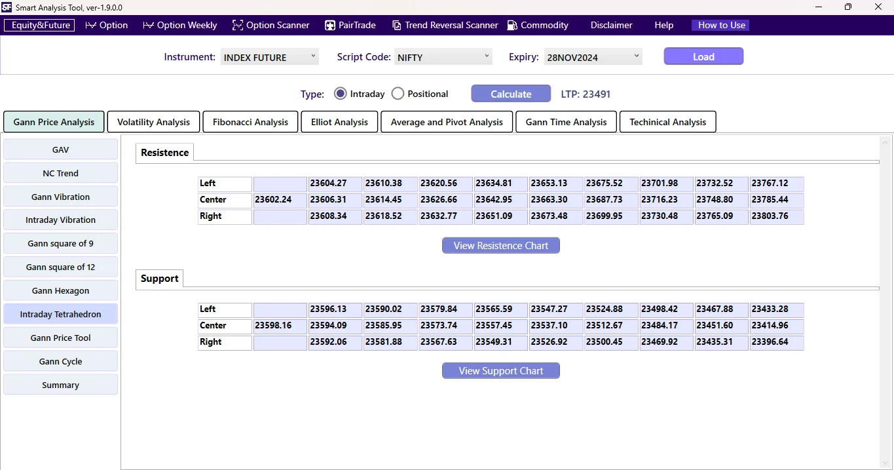Select the Trend Reversal Scanner icon
Image resolution: width=894 pixels, height=470 pixels.
(x=396, y=25)
